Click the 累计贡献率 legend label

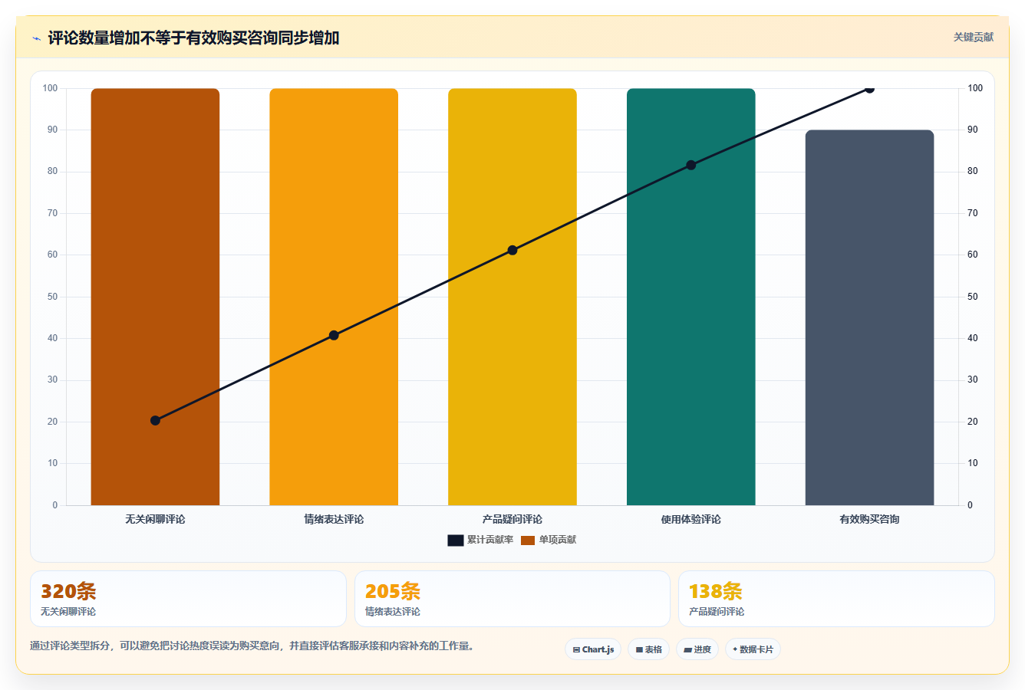click(490, 540)
